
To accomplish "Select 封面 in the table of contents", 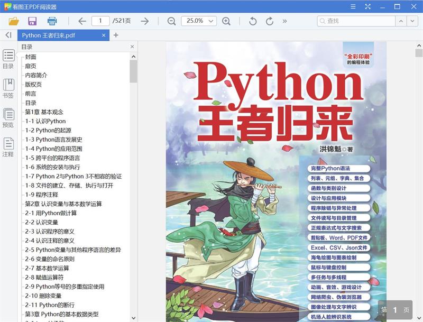I will (x=29, y=57).
